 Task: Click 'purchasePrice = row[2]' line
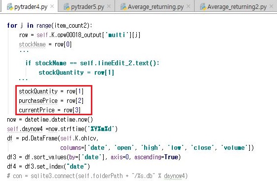[x=51, y=101]
